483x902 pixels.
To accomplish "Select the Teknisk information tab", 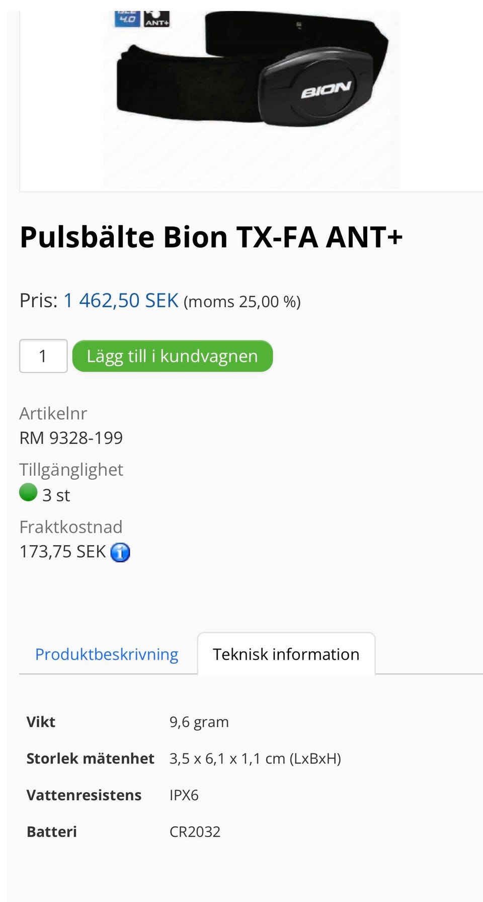I will pos(286,654).
